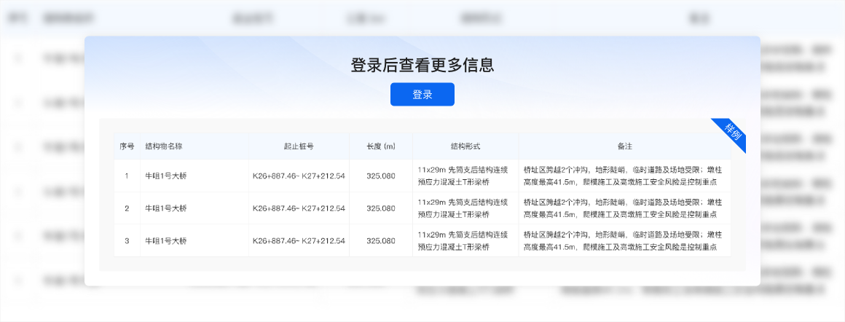
Task: Select the 结构物名称 column header
Action: [164, 146]
